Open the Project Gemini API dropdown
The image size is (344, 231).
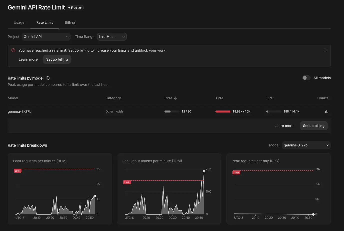pos(46,37)
